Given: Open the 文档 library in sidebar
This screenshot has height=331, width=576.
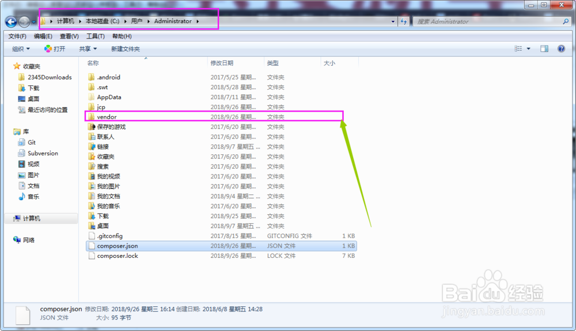Looking at the screenshot, I should 33,186.
